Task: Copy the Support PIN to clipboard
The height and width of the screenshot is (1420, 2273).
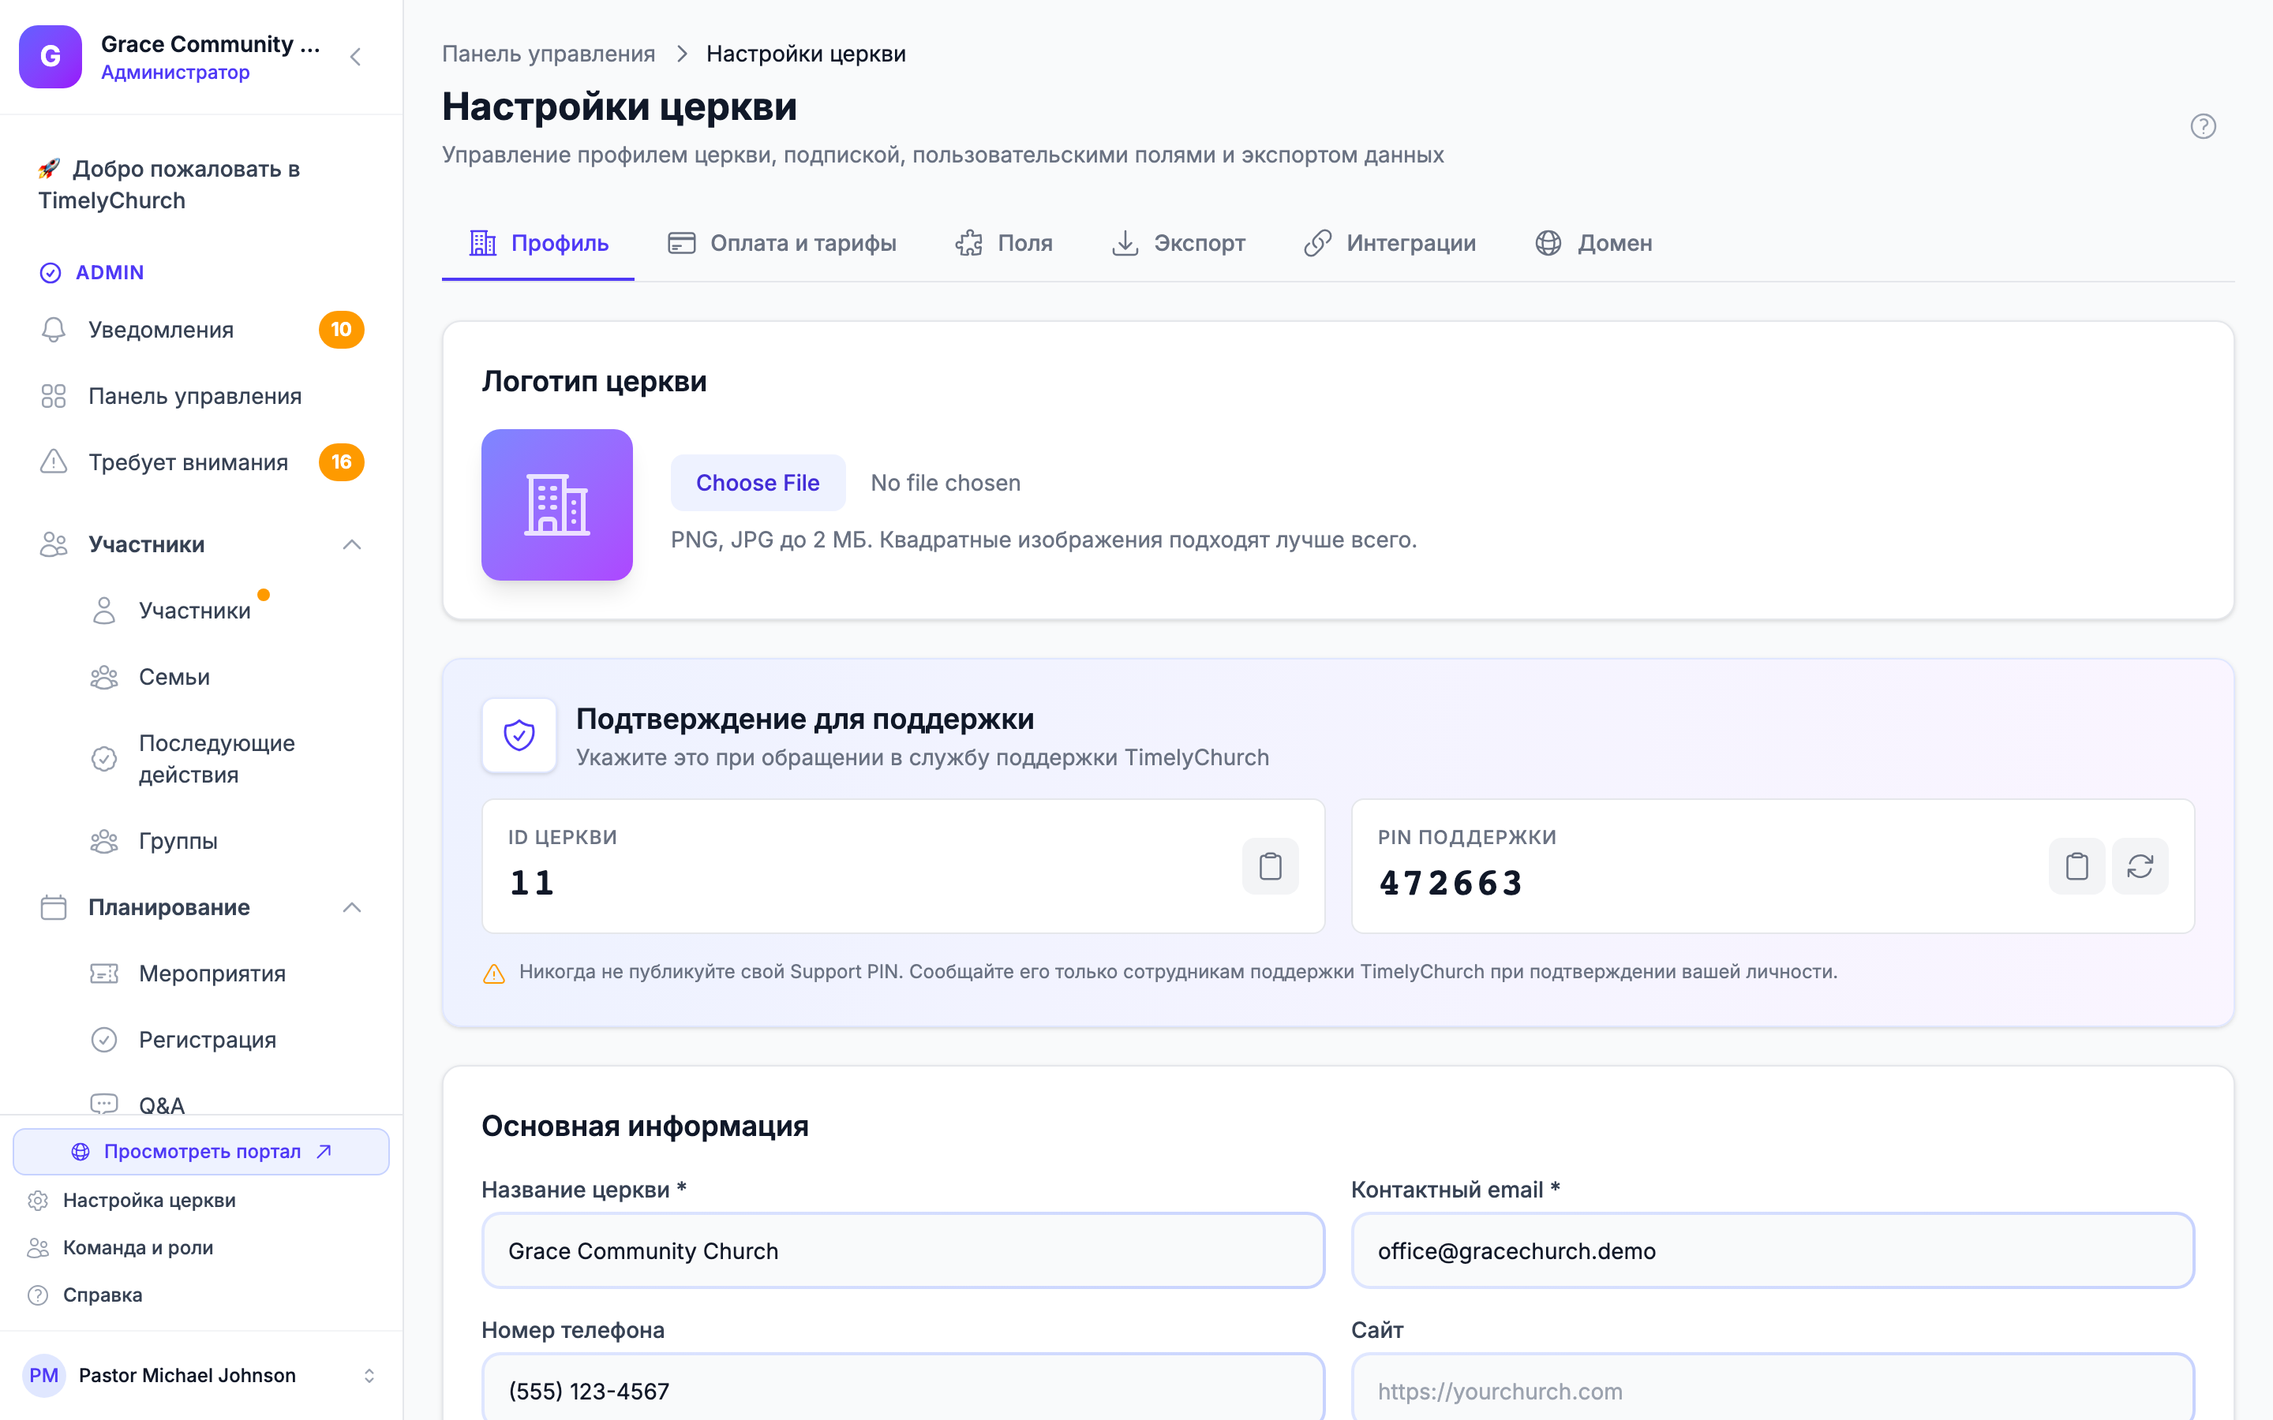Action: 2076,866
